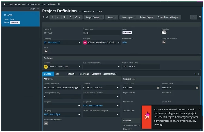Click the plus icon to add a record

53,17
